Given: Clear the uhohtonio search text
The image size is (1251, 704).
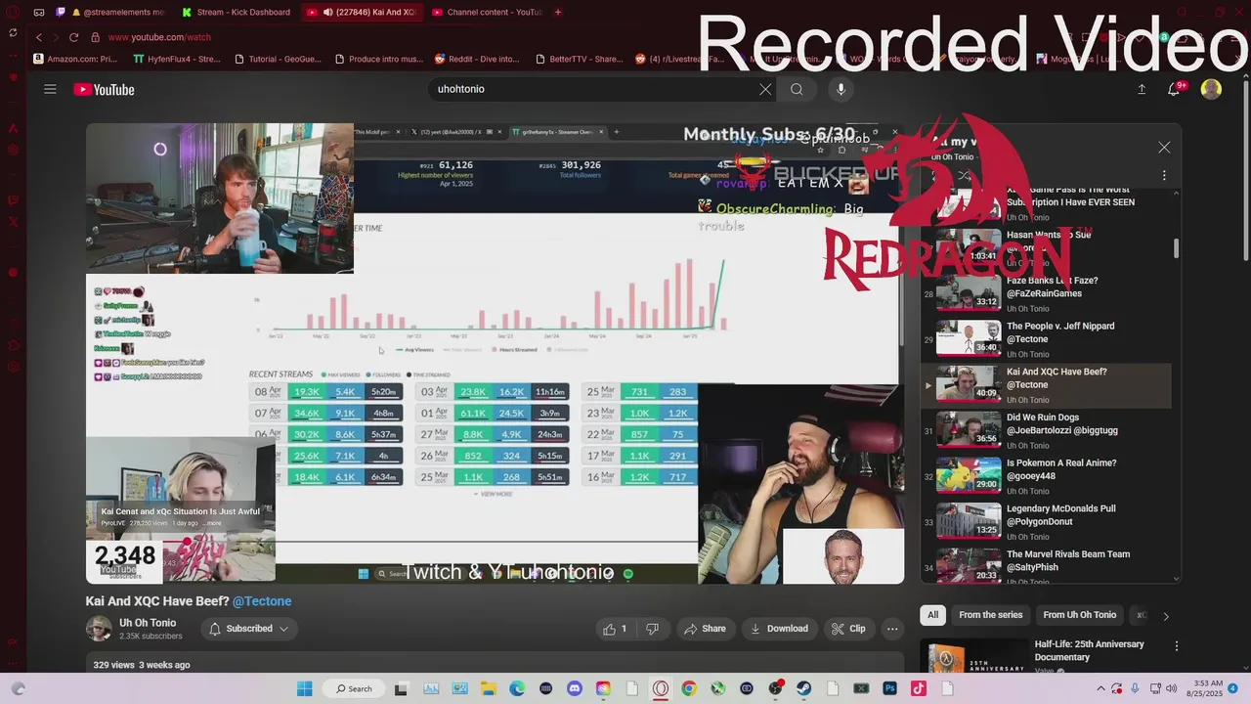Looking at the screenshot, I should coord(765,89).
